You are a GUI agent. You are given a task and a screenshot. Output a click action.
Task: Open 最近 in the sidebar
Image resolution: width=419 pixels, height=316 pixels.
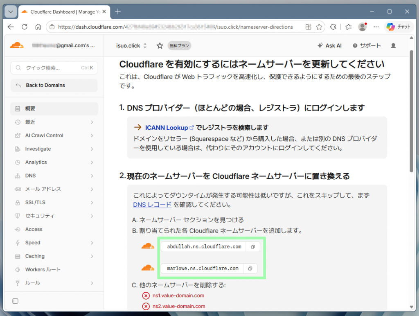pyautogui.click(x=54, y=122)
